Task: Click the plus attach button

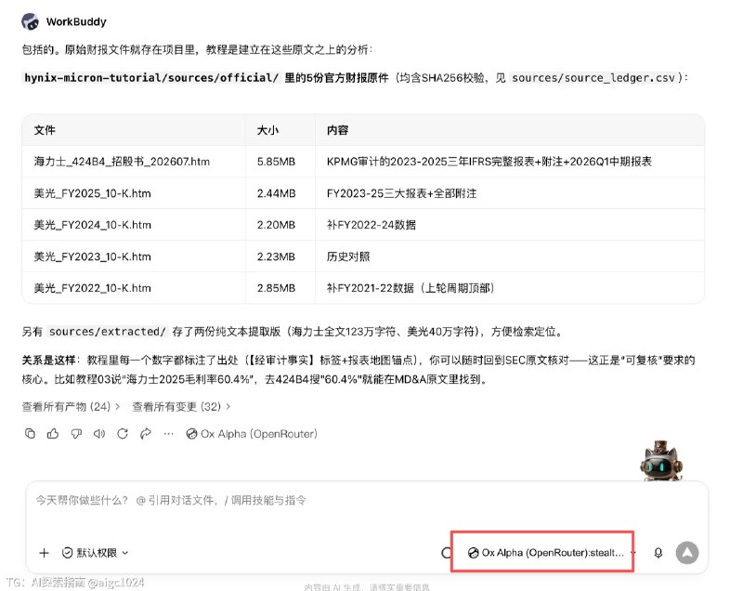Action: [x=44, y=553]
